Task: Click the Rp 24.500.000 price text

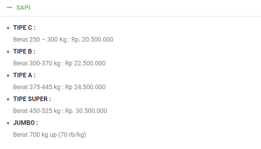Action: click(x=85, y=87)
